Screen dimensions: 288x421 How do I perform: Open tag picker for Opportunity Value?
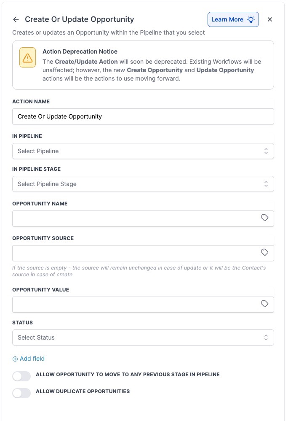tap(264, 304)
